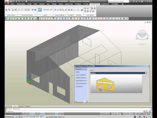Click the ViewCube navigation widget
This screenshot has height=118, width=157.
click(x=142, y=35)
